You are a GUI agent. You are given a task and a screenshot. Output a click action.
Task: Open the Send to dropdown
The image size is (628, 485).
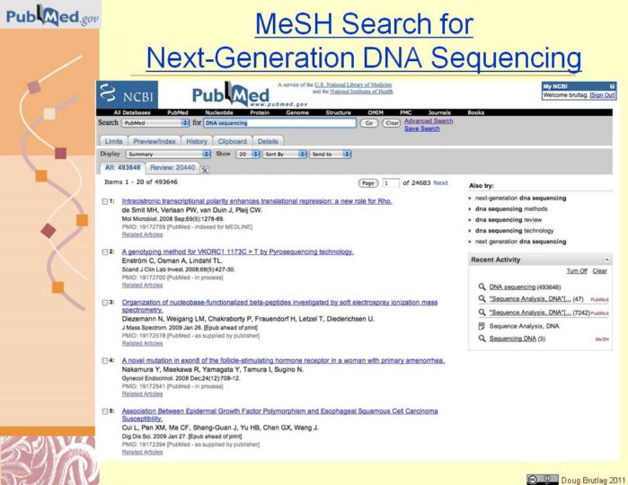[330, 154]
